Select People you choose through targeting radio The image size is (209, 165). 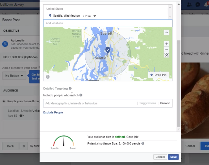tap(4, 101)
